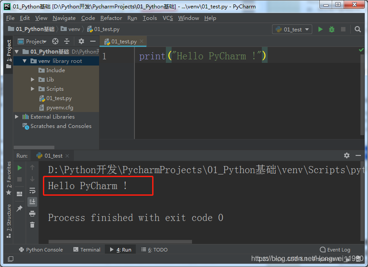Click the Run console horizontal scrollbar

(120, 242)
